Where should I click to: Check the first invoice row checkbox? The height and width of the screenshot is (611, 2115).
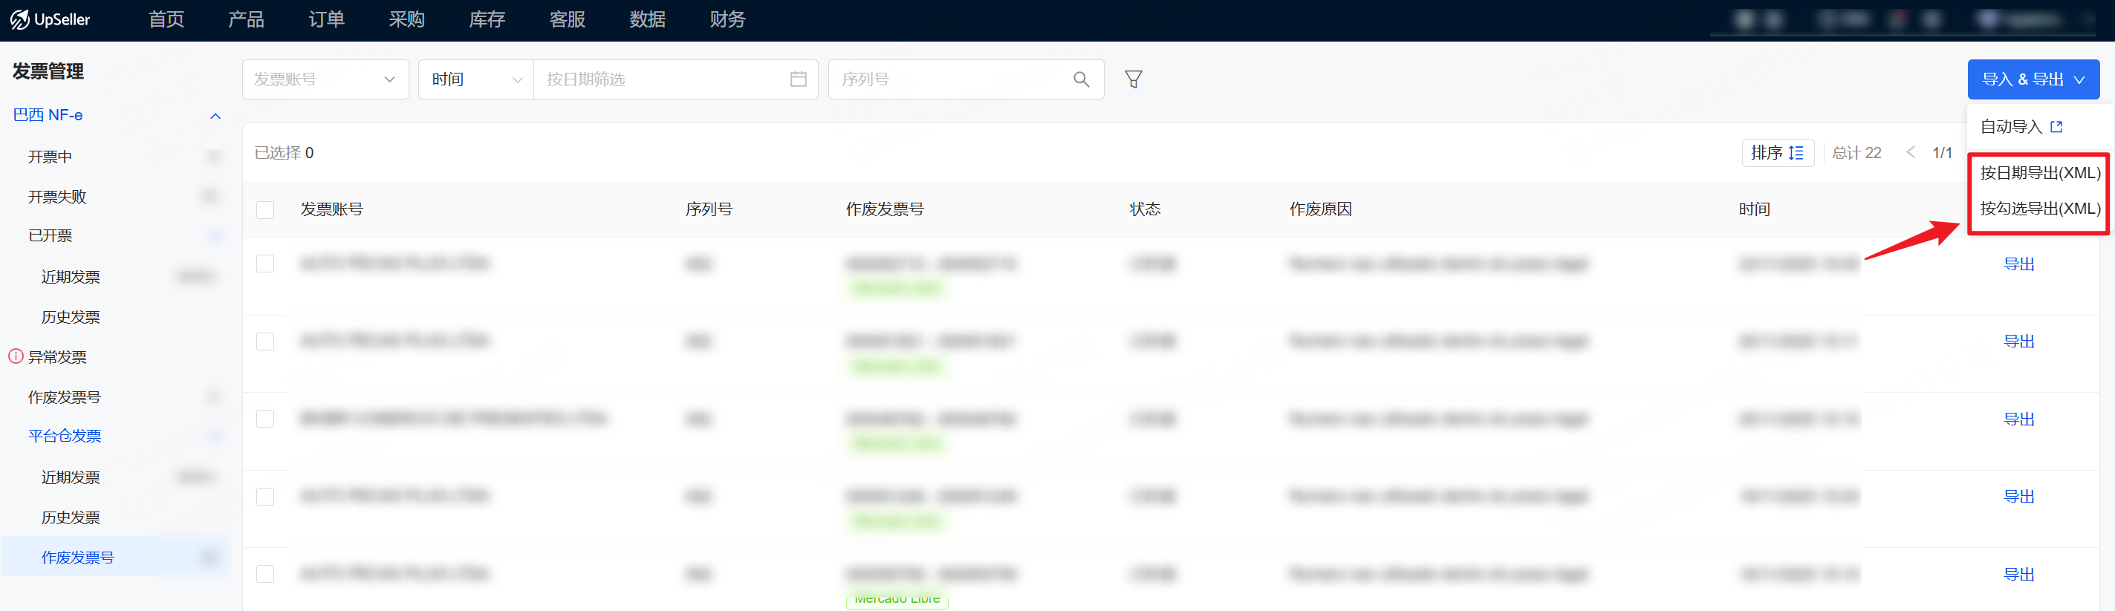(265, 264)
